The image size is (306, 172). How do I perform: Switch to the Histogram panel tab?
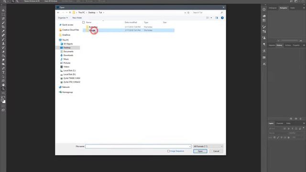click(x=273, y=8)
